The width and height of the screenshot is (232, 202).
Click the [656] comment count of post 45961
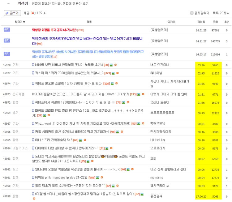click(92, 178)
